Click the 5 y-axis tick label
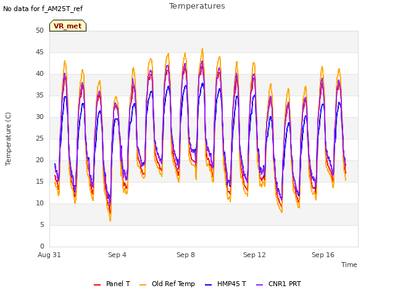The width and height of the screenshot is (395, 296). click(42, 224)
